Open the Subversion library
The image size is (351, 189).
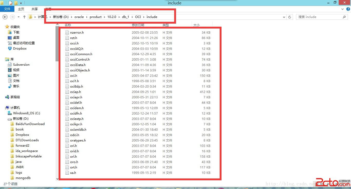(x=21, y=64)
